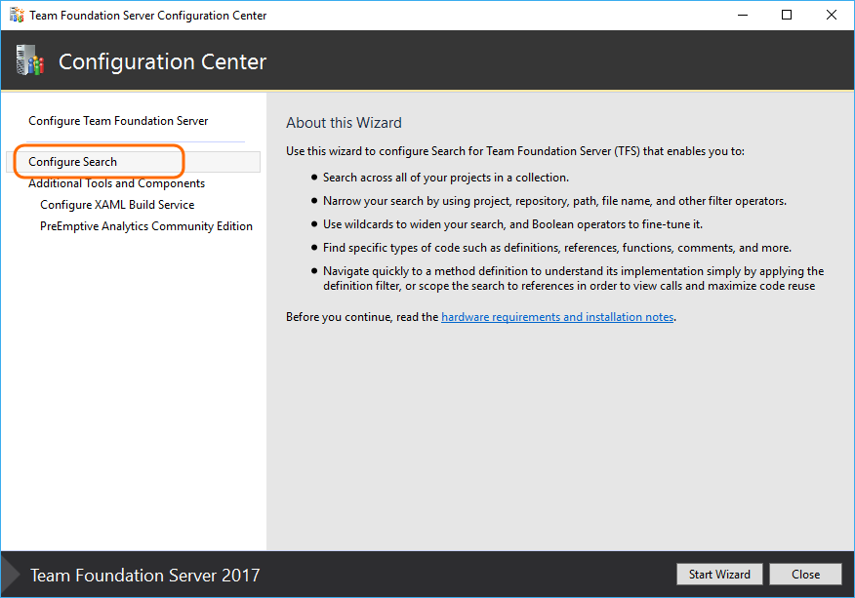Select Configure Team Foundation Server
Image resolution: width=855 pixels, height=598 pixels.
tap(118, 121)
